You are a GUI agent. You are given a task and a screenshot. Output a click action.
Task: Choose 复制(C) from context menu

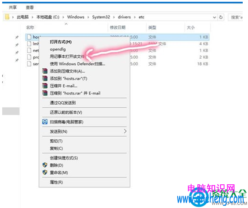[x=56, y=148]
